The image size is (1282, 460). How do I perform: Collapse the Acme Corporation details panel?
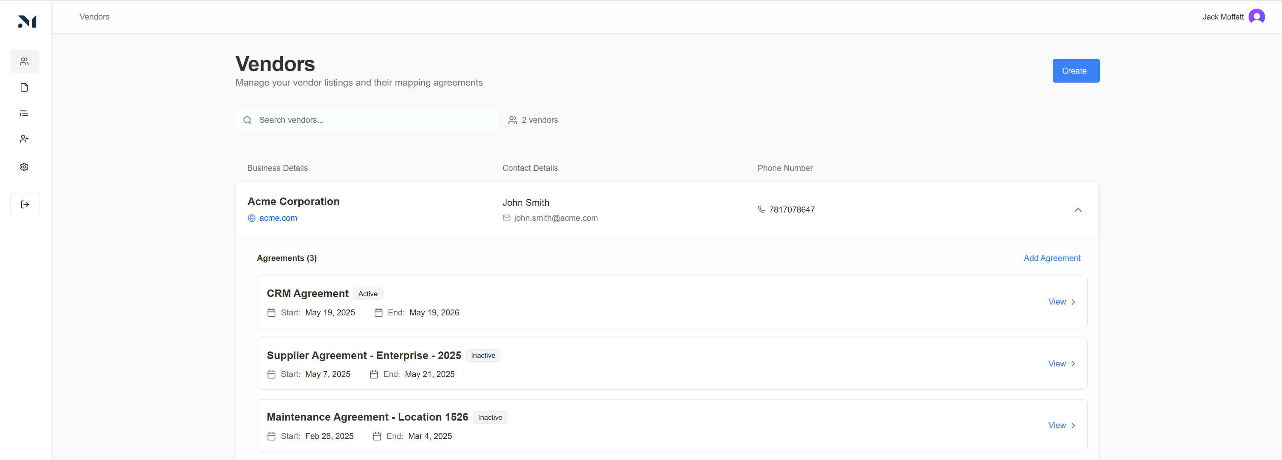1078,210
